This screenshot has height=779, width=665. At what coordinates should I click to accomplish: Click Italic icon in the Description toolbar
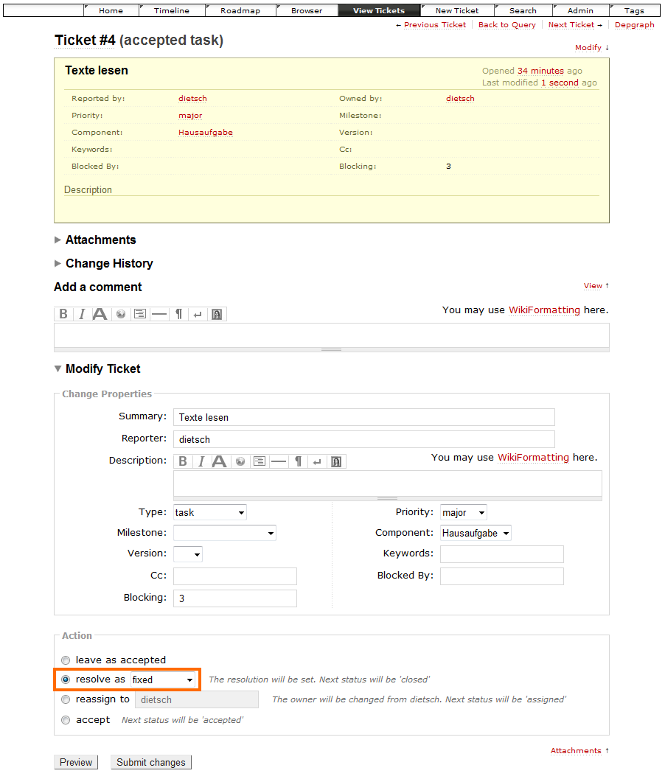click(201, 461)
